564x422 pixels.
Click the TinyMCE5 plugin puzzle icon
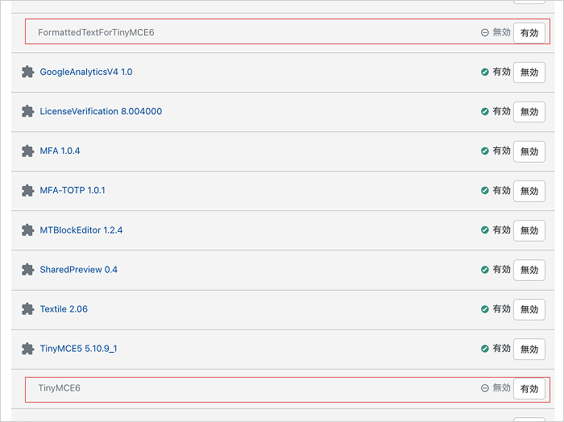pyautogui.click(x=27, y=349)
